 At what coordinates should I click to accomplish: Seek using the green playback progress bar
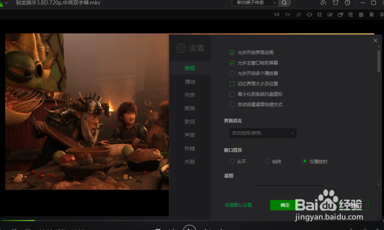coord(18,220)
